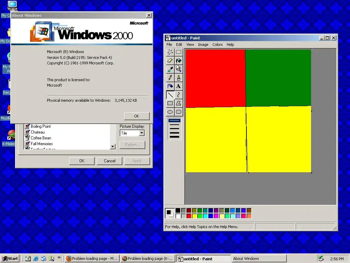Select the third line width option
The width and height of the screenshot is (350, 263).
pos(174,129)
